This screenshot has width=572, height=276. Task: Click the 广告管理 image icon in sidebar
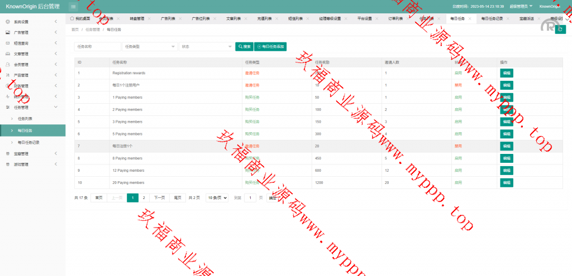7,32
